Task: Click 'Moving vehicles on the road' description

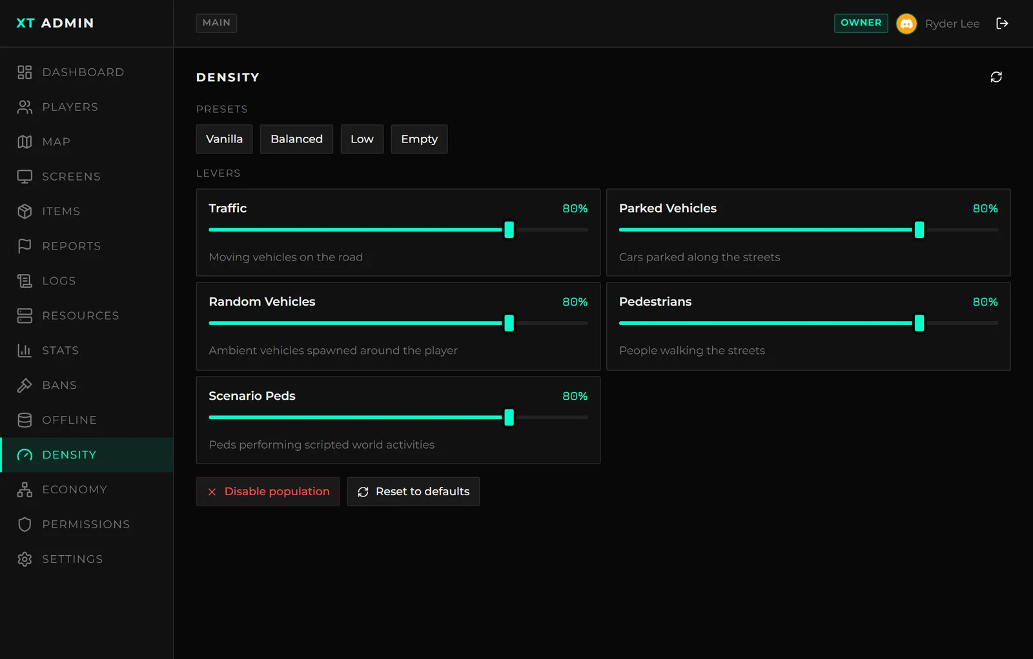Action: 286,257
